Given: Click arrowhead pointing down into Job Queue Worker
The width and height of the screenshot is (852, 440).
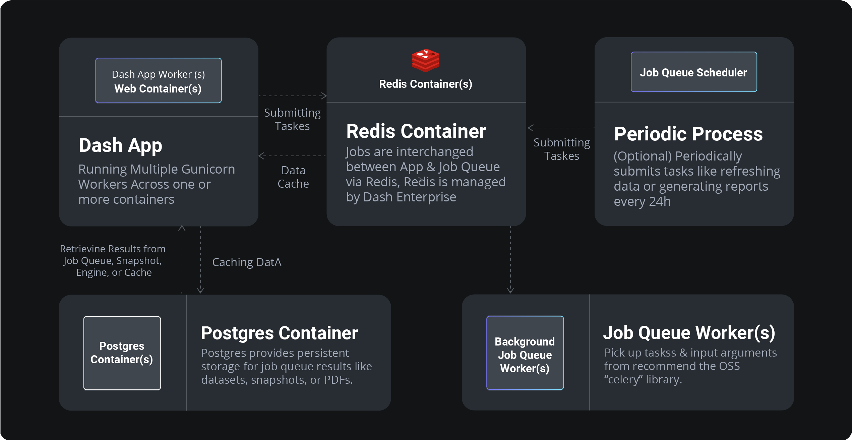Looking at the screenshot, I should [510, 290].
